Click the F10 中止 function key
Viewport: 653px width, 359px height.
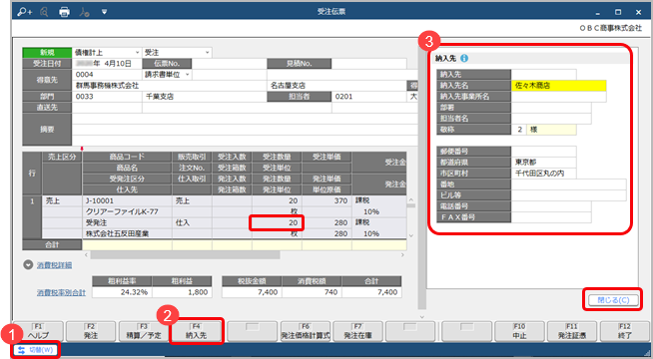519,331
